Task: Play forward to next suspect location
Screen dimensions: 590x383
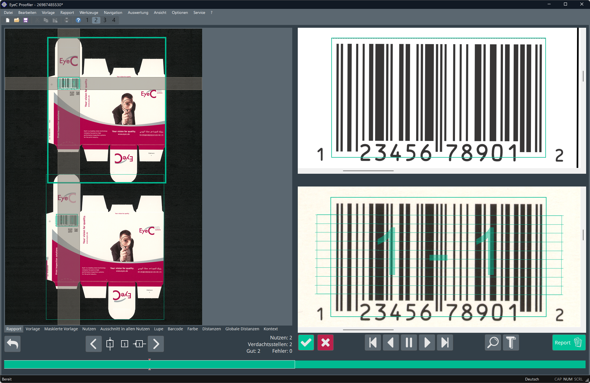Action: click(x=427, y=343)
